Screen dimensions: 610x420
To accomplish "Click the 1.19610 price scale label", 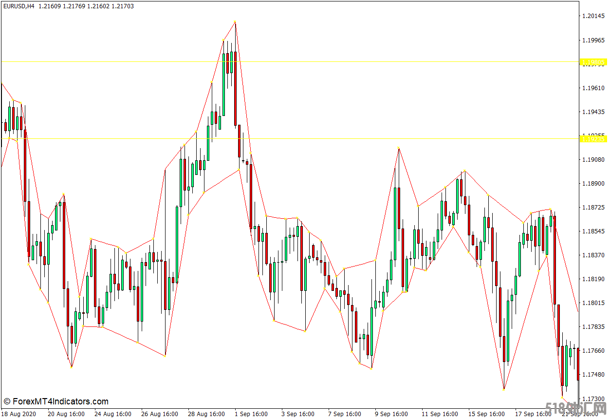I will coord(593,88).
